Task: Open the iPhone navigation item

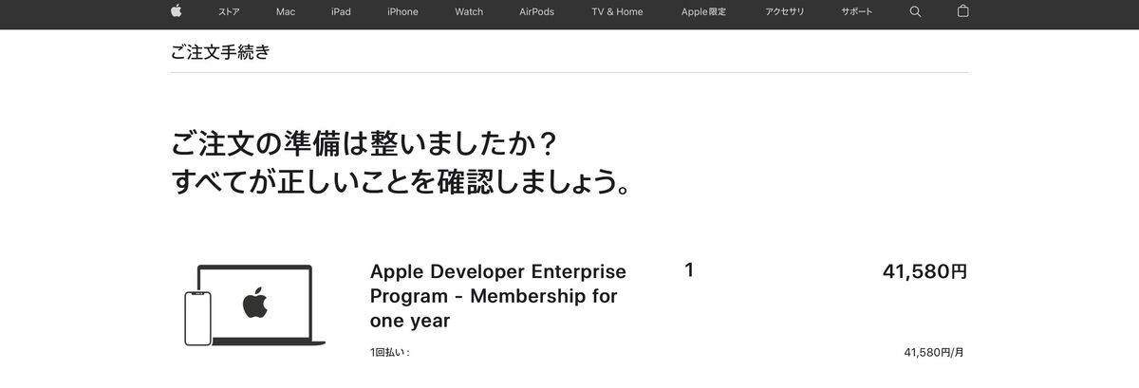Action: pyautogui.click(x=402, y=12)
